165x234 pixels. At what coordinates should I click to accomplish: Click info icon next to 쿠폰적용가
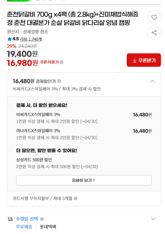[62, 62]
